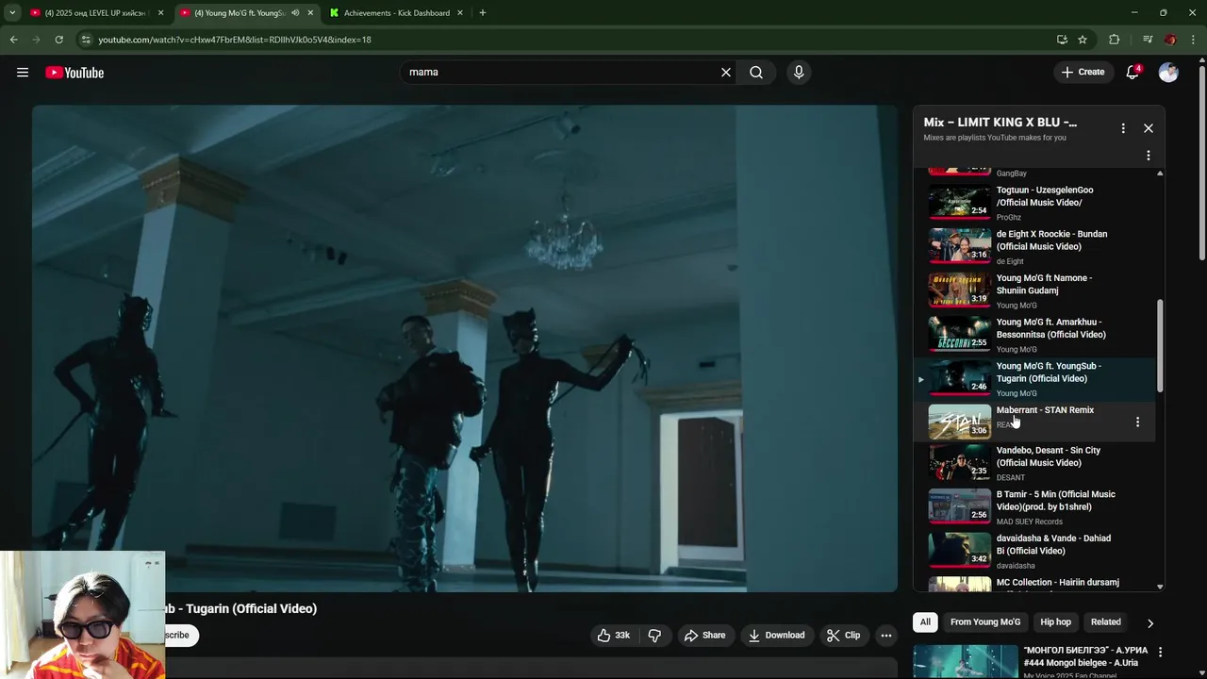Open second playlist options menu below header

point(1149,156)
